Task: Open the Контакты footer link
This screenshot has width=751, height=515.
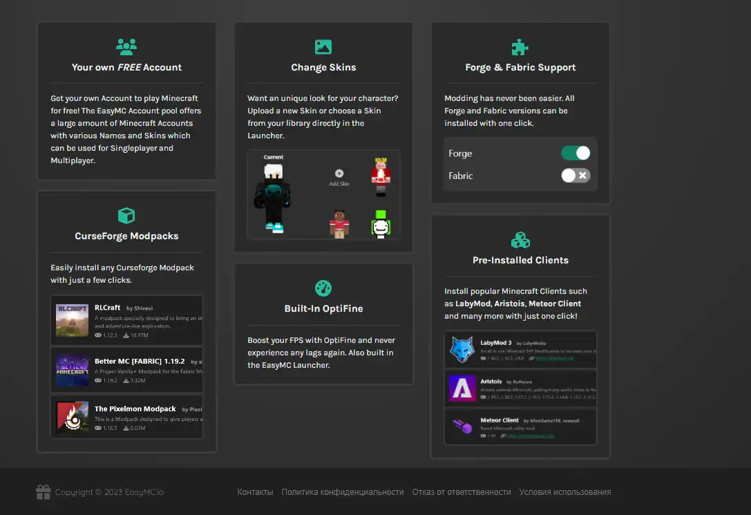Action: pyautogui.click(x=255, y=492)
